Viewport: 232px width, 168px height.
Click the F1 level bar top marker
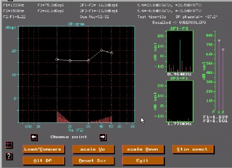point(219,41)
